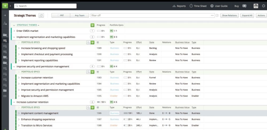
Task: Click the Time Sheet clock icon
Action: (191, 6)
